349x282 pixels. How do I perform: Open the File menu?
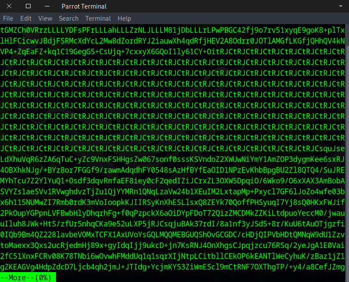click(x=8, y=19)
